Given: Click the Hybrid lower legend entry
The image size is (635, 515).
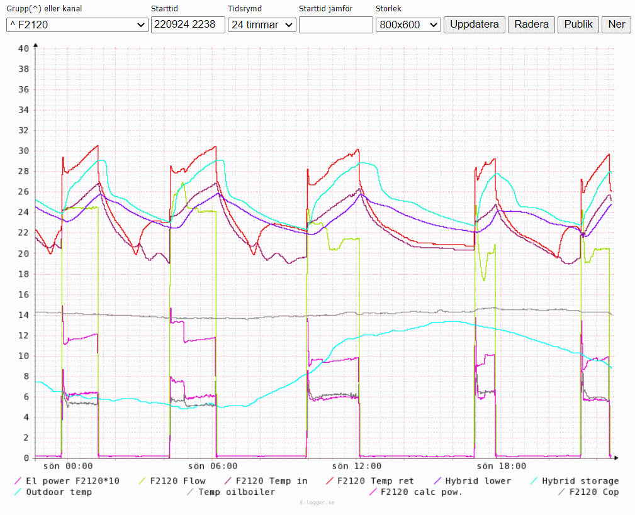Looking at the screenshot, I should pos(478,481).
